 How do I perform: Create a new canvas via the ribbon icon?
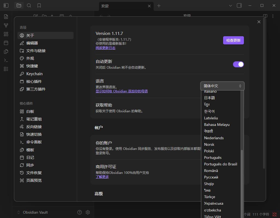click(6, 34)
